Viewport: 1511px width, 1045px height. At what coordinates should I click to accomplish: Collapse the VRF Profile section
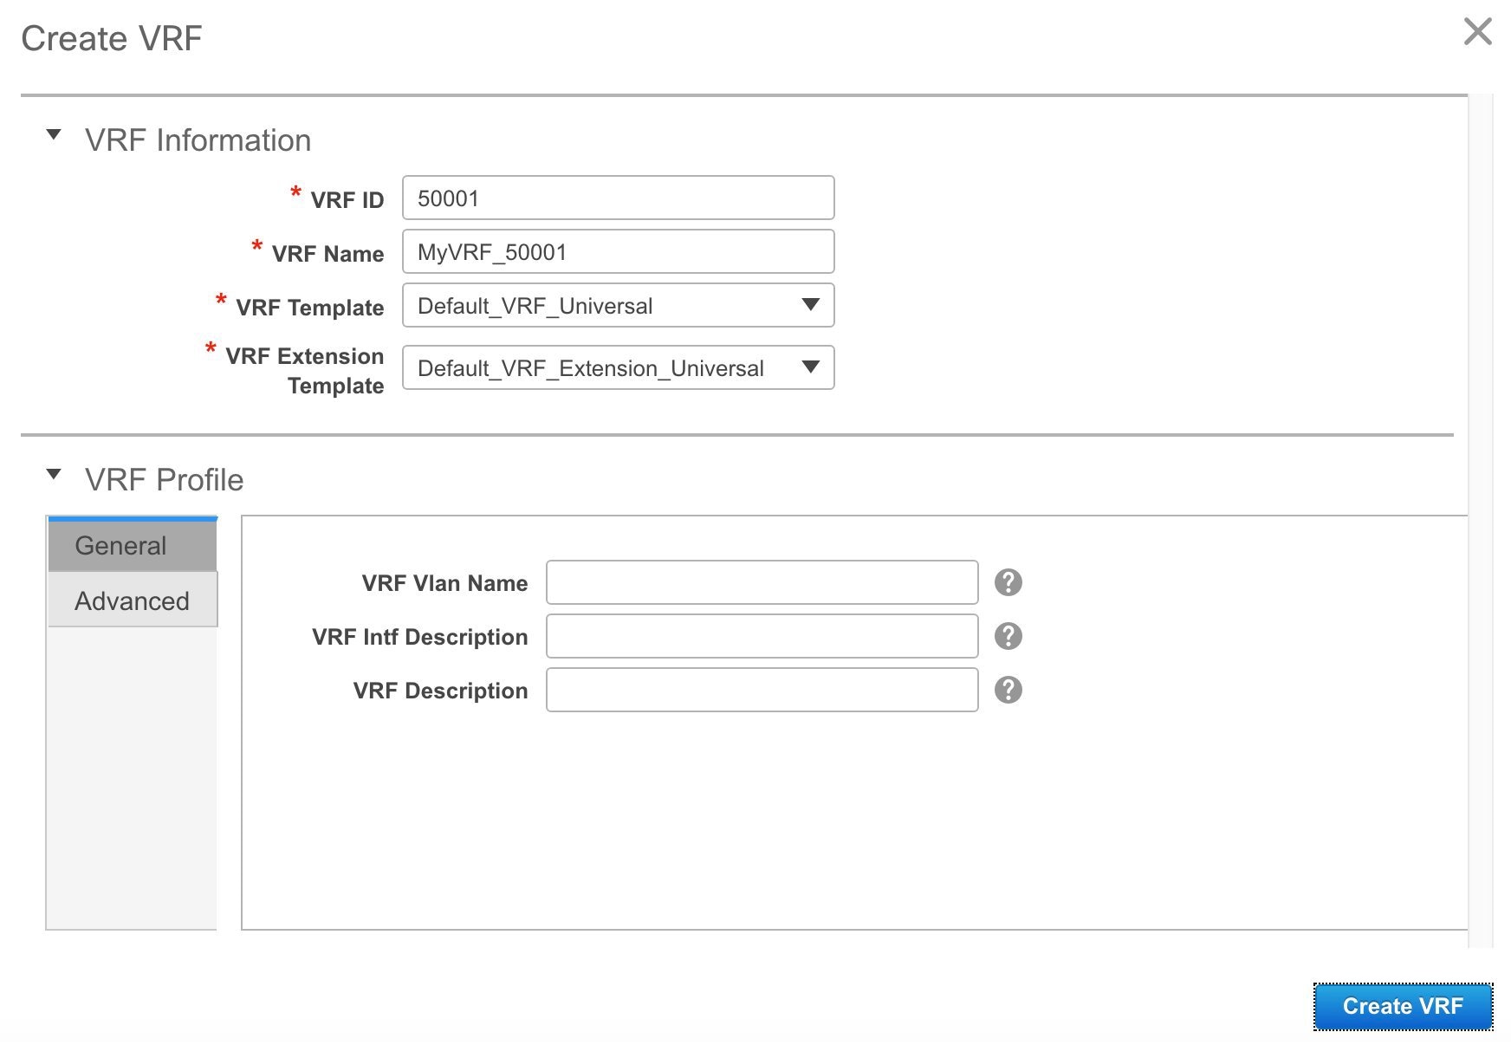click(54, 475)
